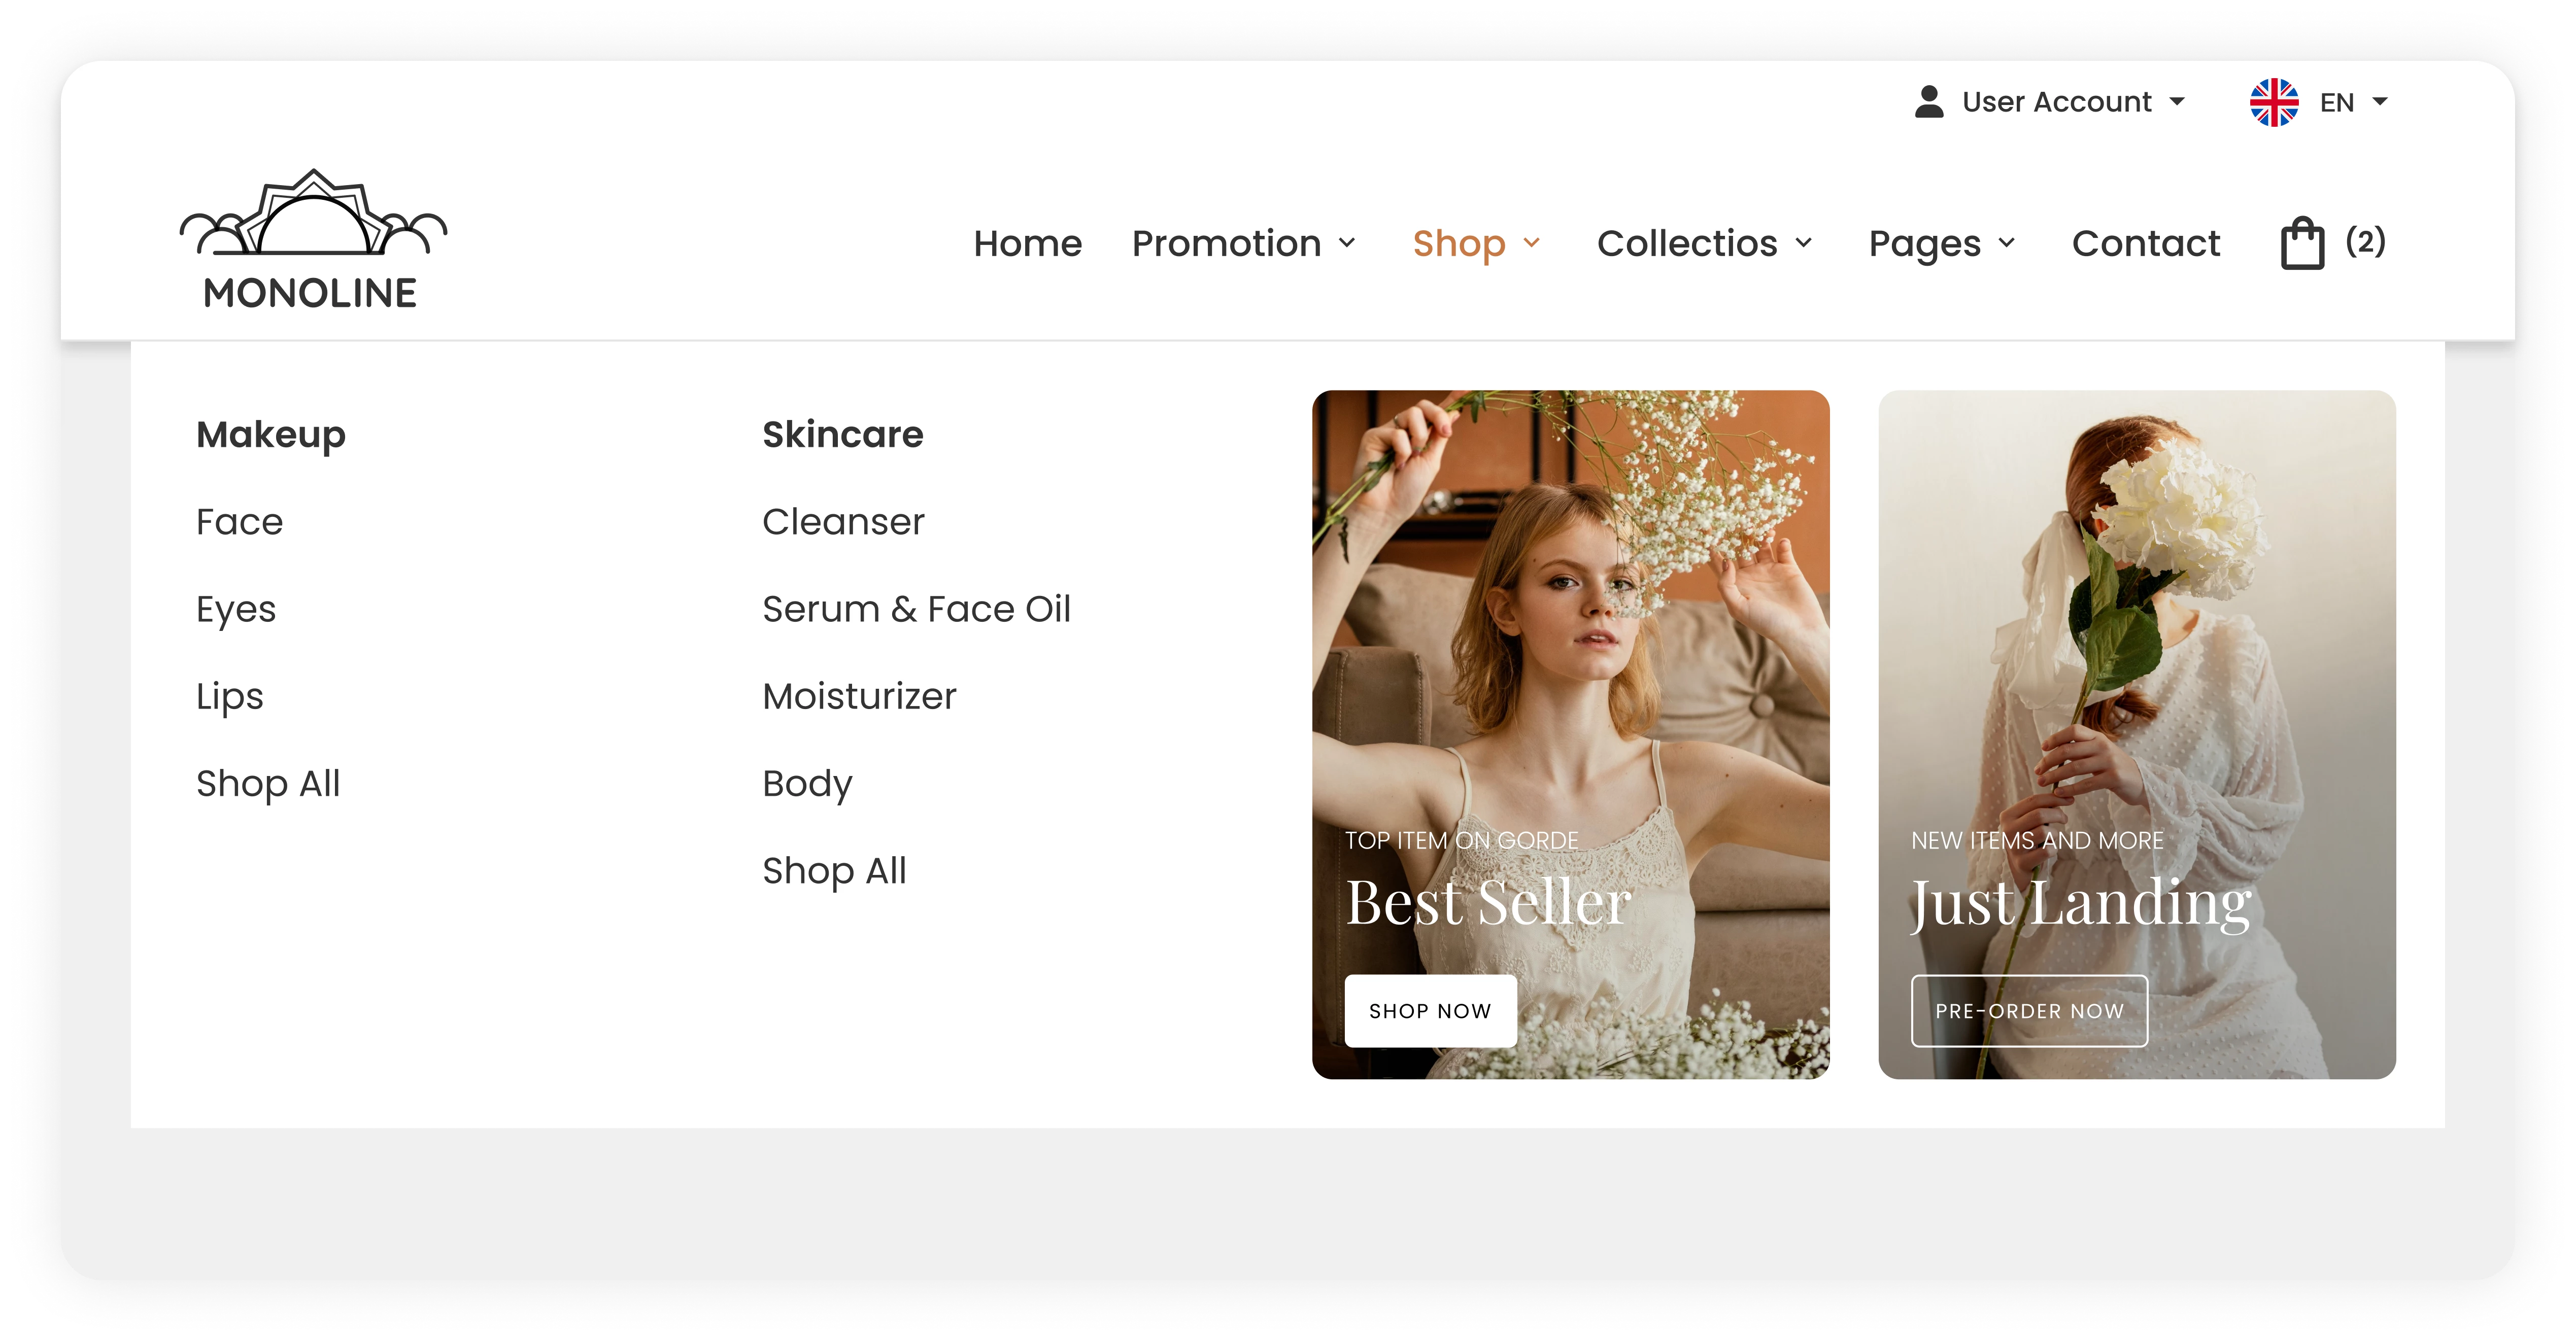Go to the Home menu item

(x=1028, y=243)
